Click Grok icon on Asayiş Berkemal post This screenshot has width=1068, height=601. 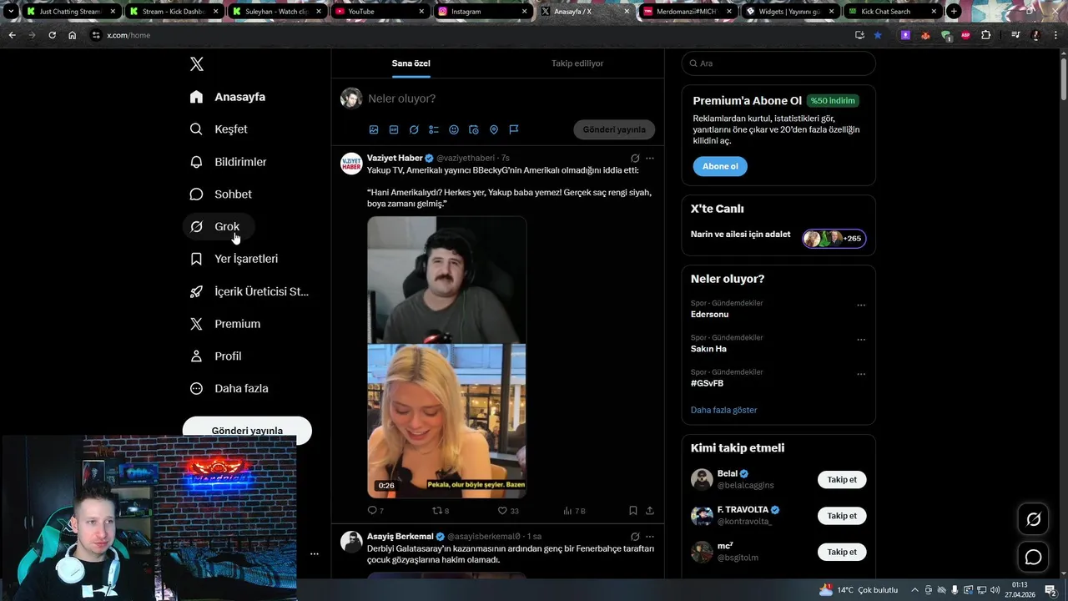[635, 536]
